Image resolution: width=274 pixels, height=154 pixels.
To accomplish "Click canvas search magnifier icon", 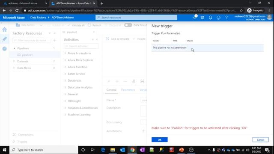I will (x=109, y=81).
